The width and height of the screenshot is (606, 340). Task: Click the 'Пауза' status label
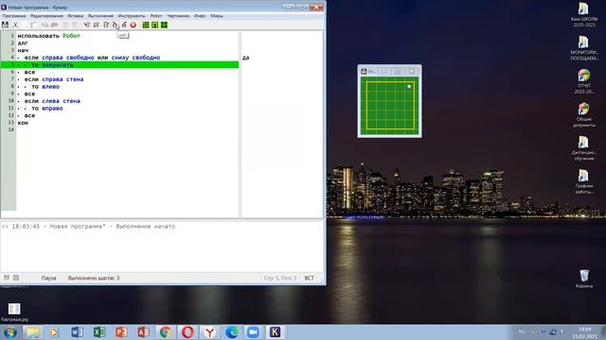point(48,278)
